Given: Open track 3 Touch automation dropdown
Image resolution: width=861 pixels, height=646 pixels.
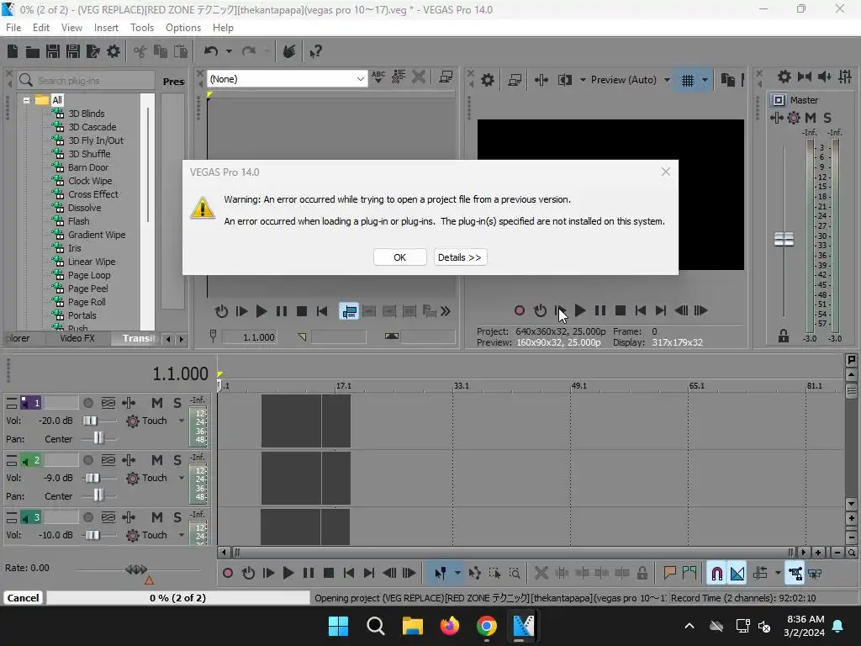Looking at the screenshot, I should pyautogui.click(x=182, y=535).
